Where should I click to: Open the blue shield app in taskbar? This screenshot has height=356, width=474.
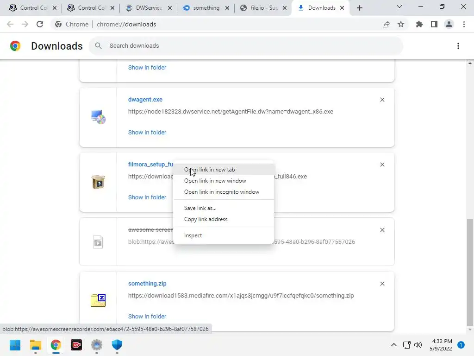[x=117, y=345]
